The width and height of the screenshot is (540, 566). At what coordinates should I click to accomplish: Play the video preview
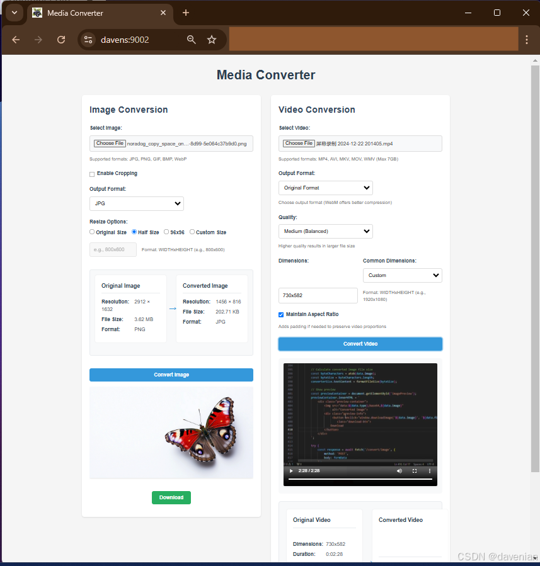pos(291,471)
